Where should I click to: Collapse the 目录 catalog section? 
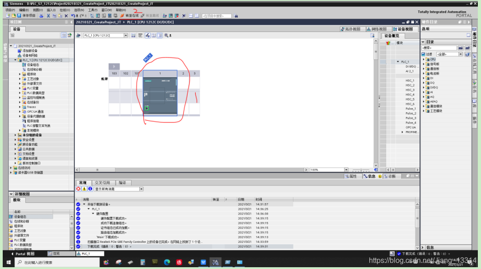coord(423,42)
